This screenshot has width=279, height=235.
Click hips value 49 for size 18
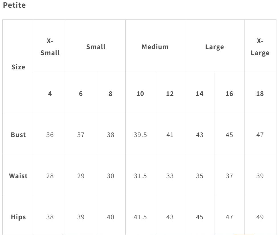point(260,217)
